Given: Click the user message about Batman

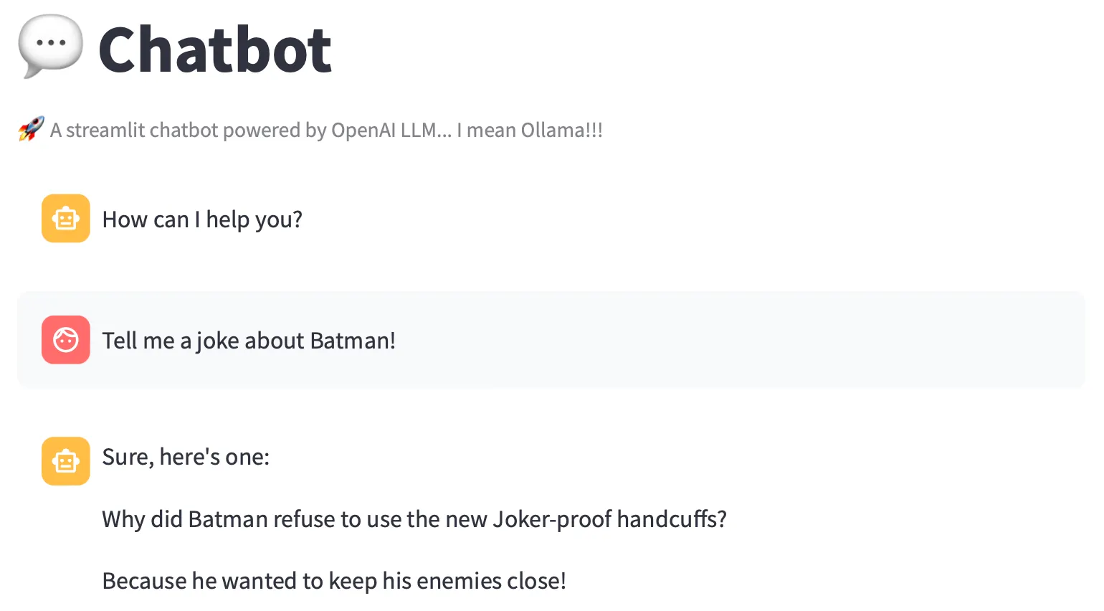Looking at the screenshot, I should [x=249, y=340].
